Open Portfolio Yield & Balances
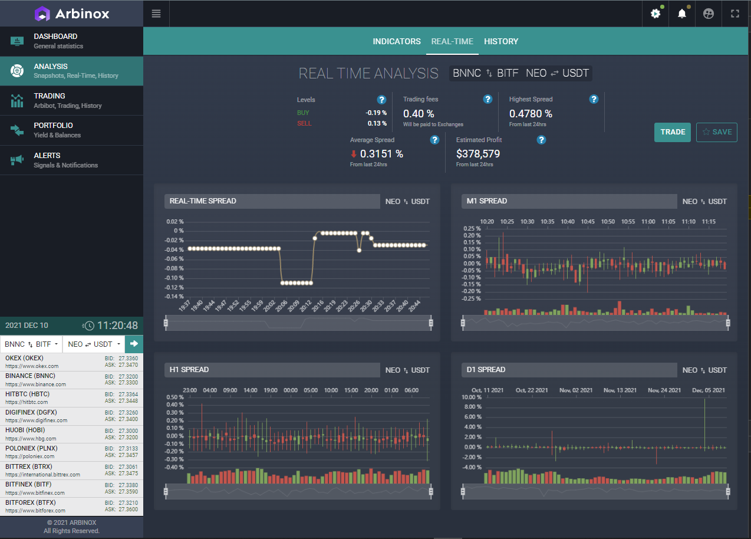This screenshot has height=539, width=751. pyautogui.click(x=71, y=130)
